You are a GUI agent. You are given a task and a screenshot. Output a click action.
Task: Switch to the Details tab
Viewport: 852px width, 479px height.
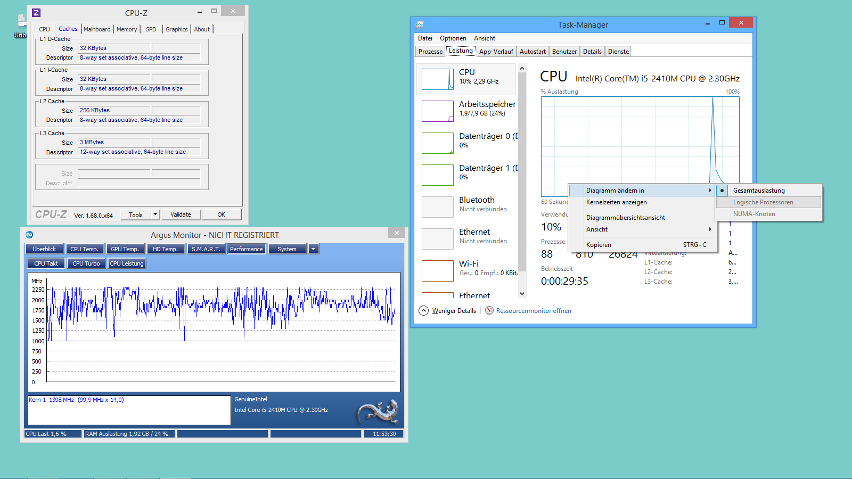click(x=592, y=52)
